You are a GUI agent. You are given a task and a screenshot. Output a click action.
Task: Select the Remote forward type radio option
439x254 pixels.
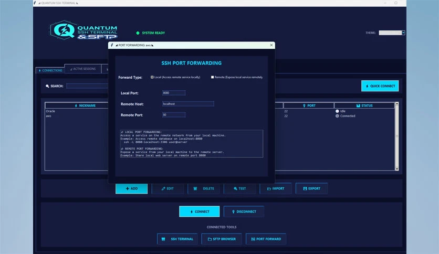(x=212, y=77)
